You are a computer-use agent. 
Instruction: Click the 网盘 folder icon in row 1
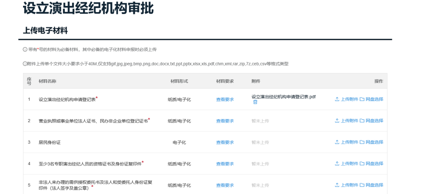click(x=362, y=99)
